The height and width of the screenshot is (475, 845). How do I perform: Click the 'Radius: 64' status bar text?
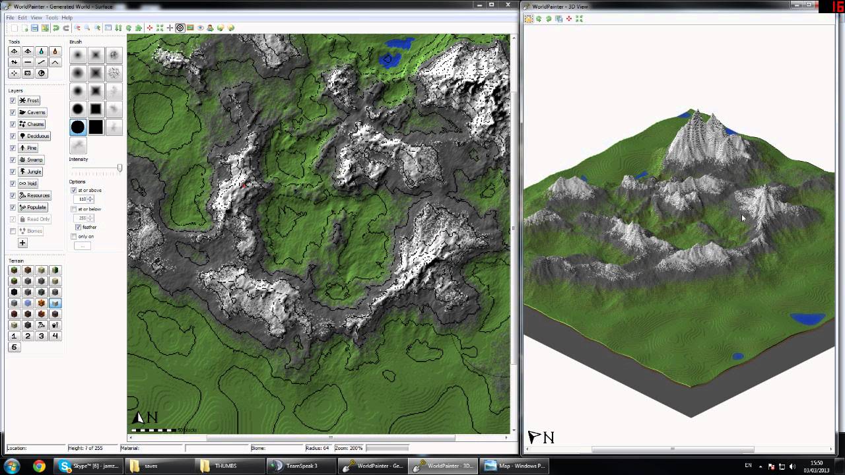[318, 448]
